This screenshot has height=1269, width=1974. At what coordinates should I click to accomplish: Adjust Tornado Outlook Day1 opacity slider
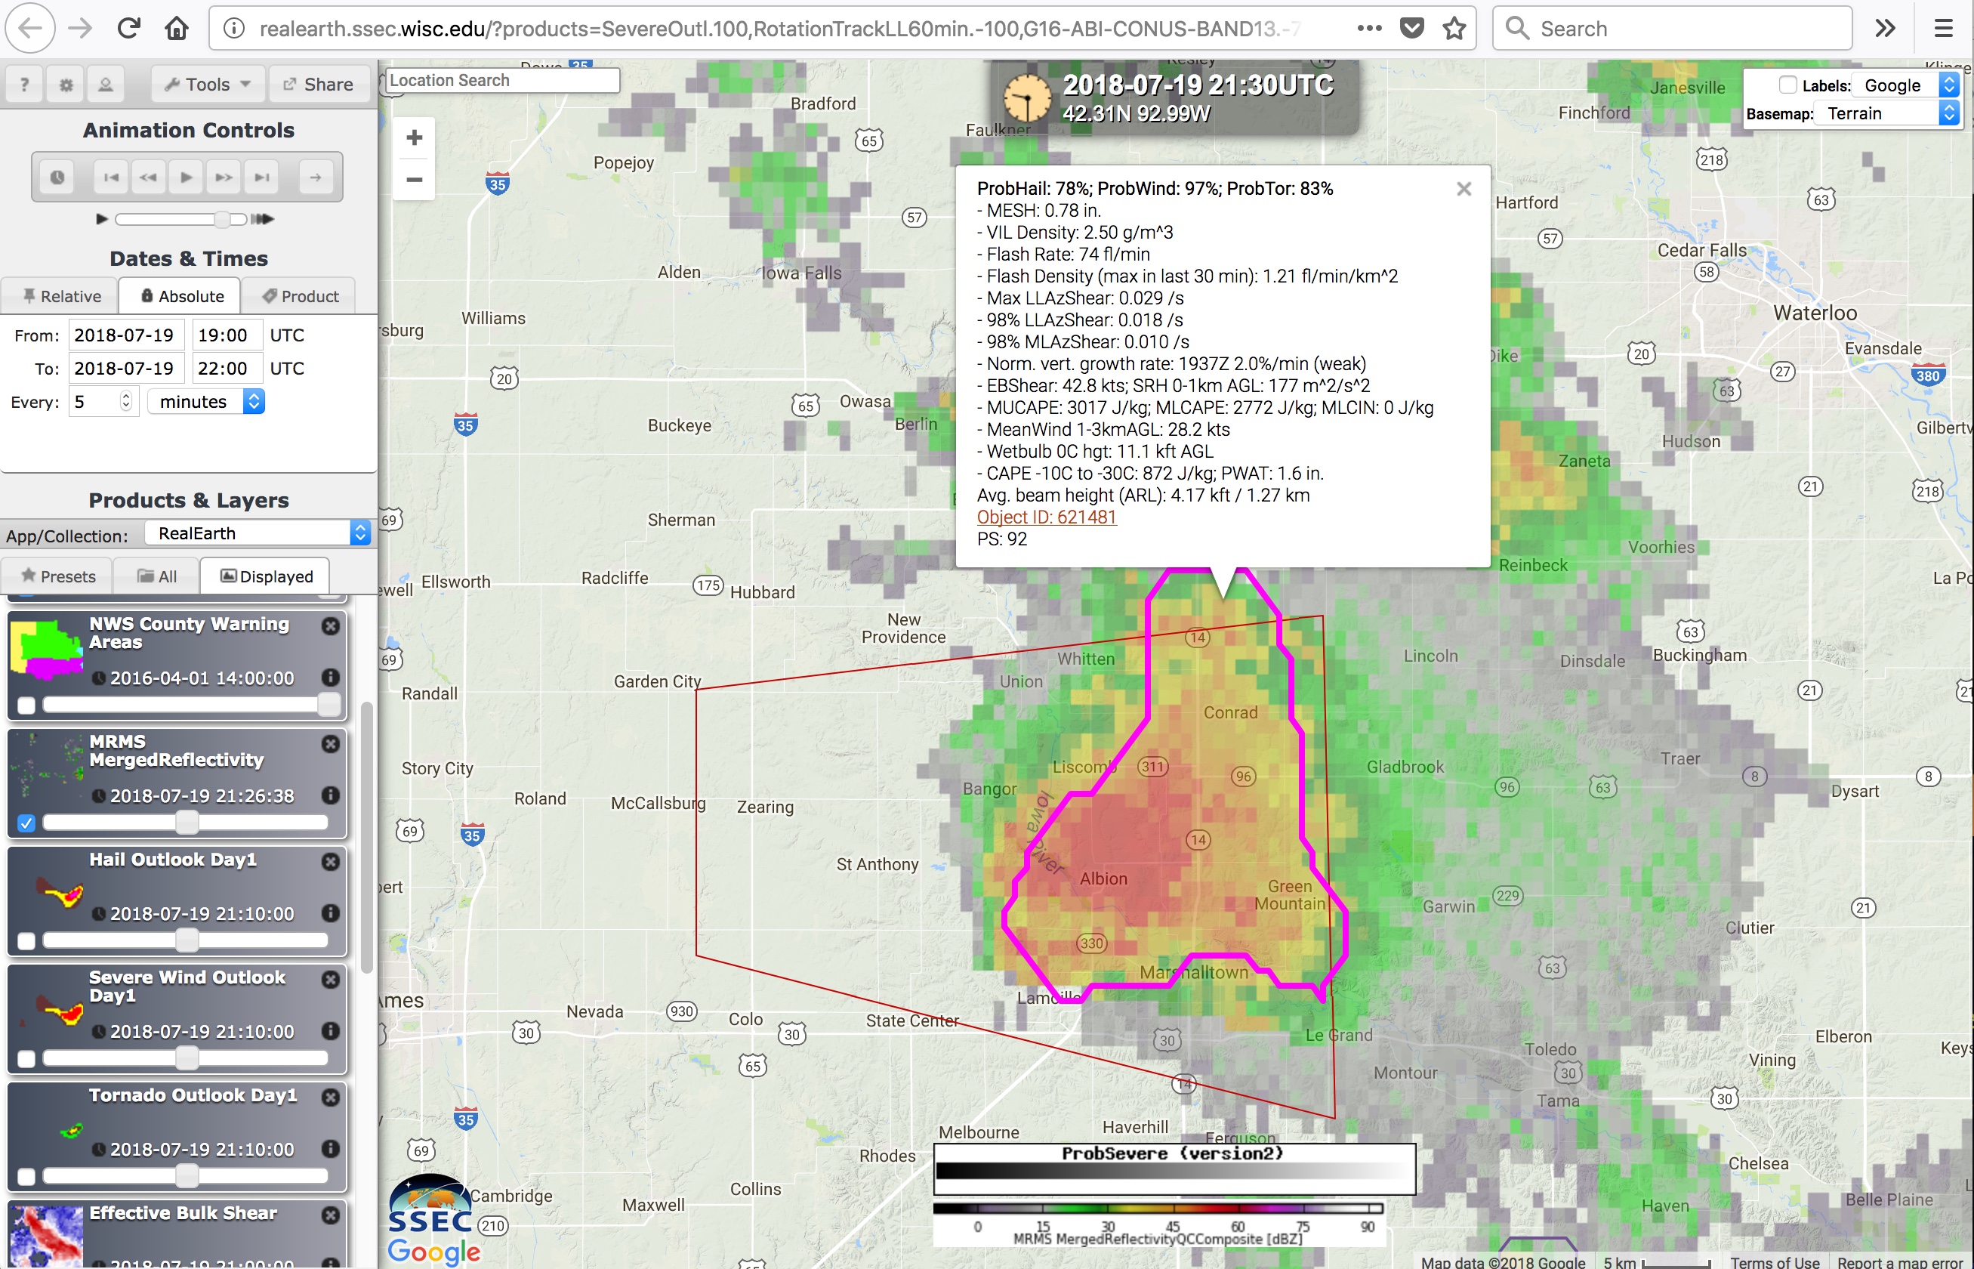point(185,1176)
